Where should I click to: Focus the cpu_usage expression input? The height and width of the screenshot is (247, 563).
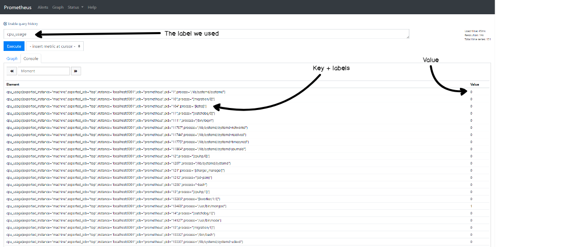click(x=206, y=34)
